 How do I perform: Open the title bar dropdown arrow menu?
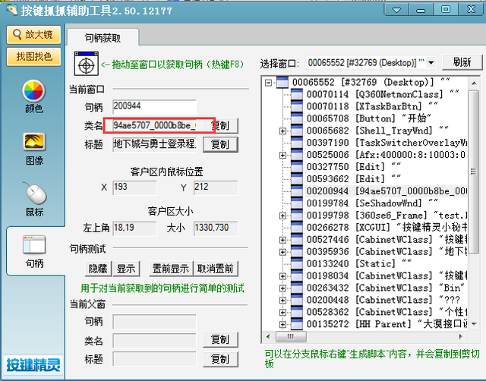point(396,10)
